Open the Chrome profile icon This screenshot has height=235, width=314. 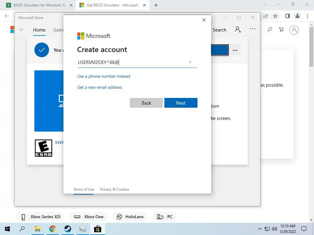(297, 16)
